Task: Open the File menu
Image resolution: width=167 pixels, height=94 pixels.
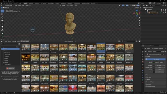Action: click(x=4, y=3)
